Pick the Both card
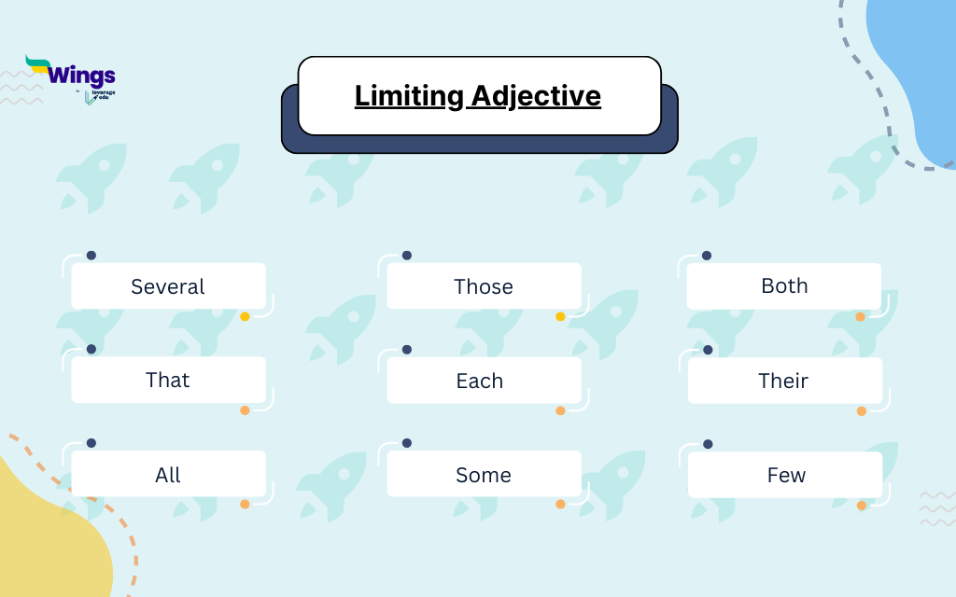 point(784,286)
